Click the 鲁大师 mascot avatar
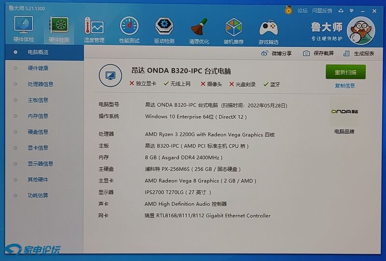The height and width of the screenshot is (261, 386). click(361, 30)
